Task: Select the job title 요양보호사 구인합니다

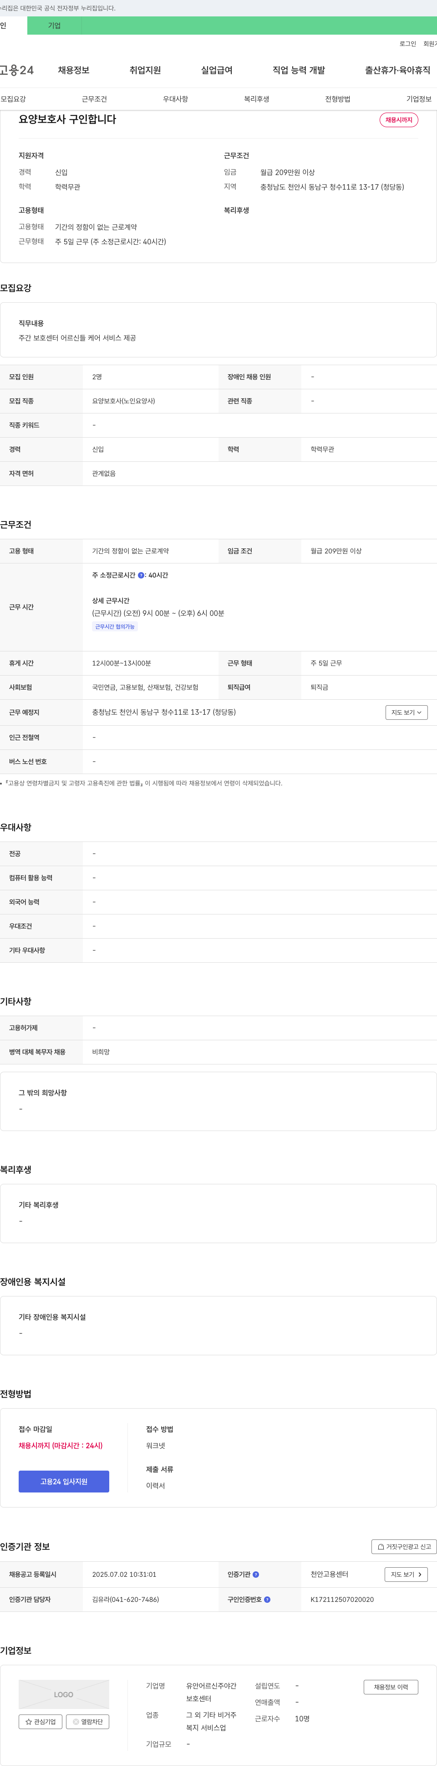Action: [67, 119]
